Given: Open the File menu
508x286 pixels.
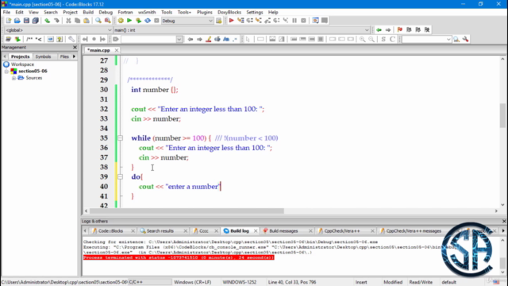Looking at the screenshot, I should click(x=6, y=12).
